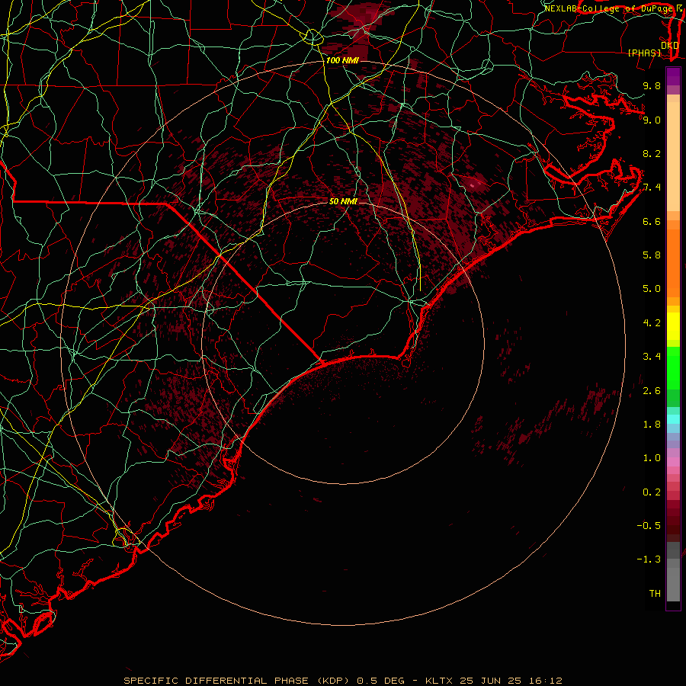Image resolution: width=686 pixels, height=686 pixels.
Task: Click the 7.4 value on the scale
Action: (x=652, y=188)
